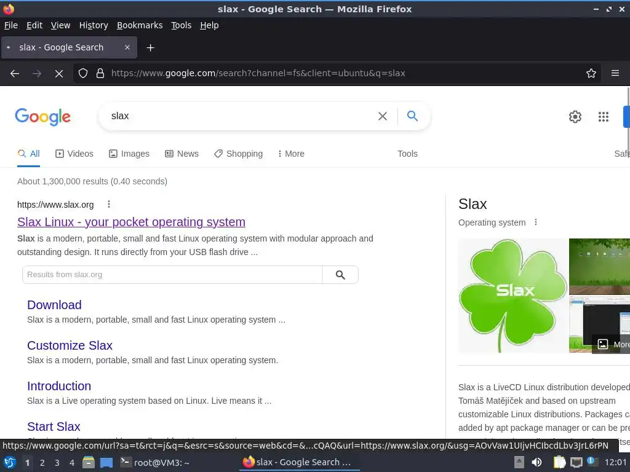Open the Tools menu in menu bar
This screenshot has width=630, height=472.
click(181, 25)
